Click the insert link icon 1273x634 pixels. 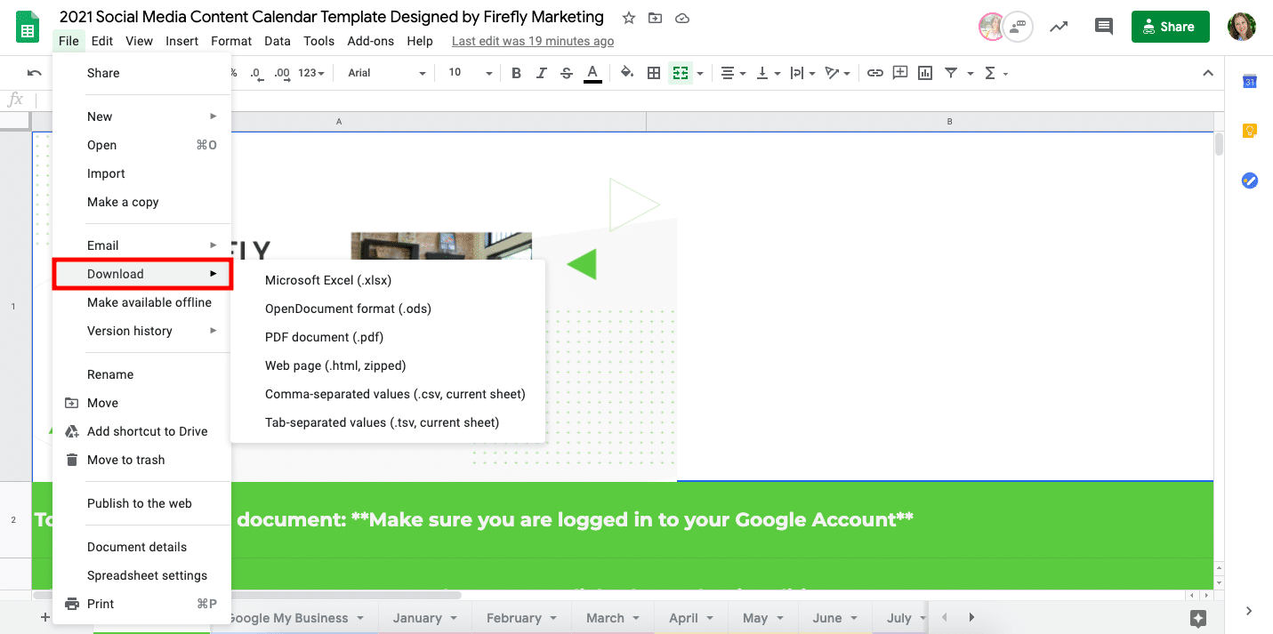click(x=875, y=73)
